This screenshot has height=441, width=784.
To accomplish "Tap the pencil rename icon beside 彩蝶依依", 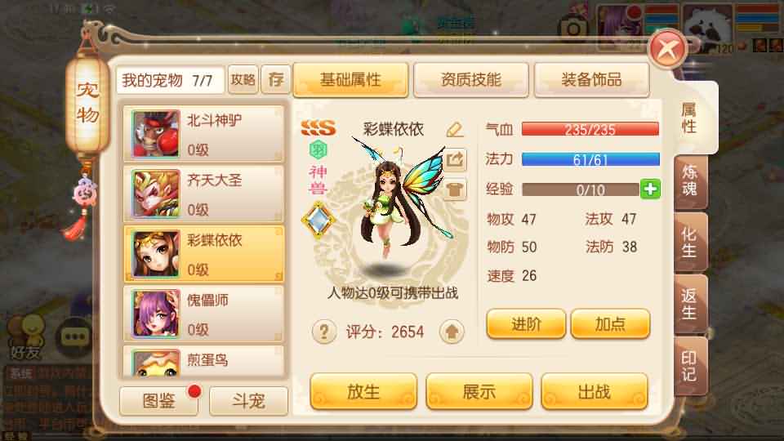I will 454,130.
